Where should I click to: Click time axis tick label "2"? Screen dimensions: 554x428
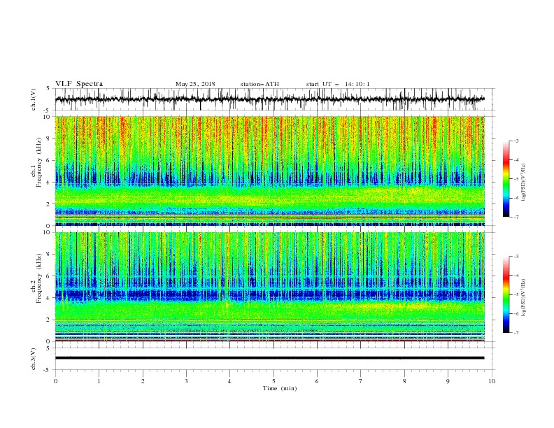(143, 381)
